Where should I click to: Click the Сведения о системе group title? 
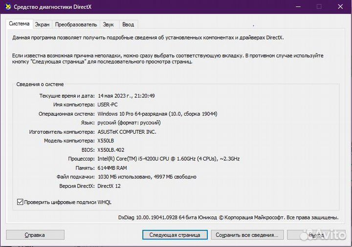[40, 84]
